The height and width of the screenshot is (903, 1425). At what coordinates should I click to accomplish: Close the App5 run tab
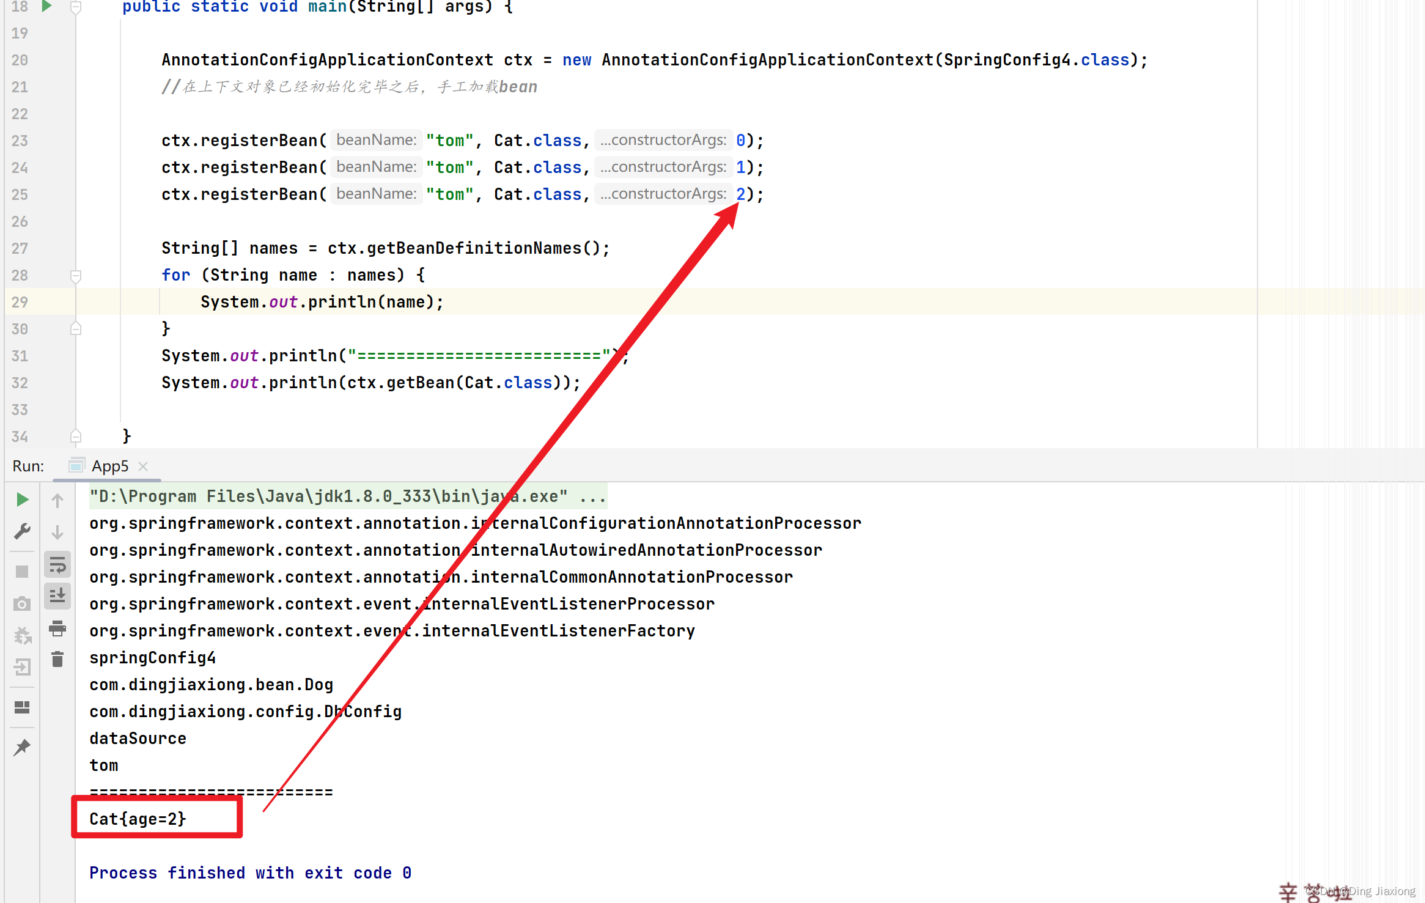point(143,466)
